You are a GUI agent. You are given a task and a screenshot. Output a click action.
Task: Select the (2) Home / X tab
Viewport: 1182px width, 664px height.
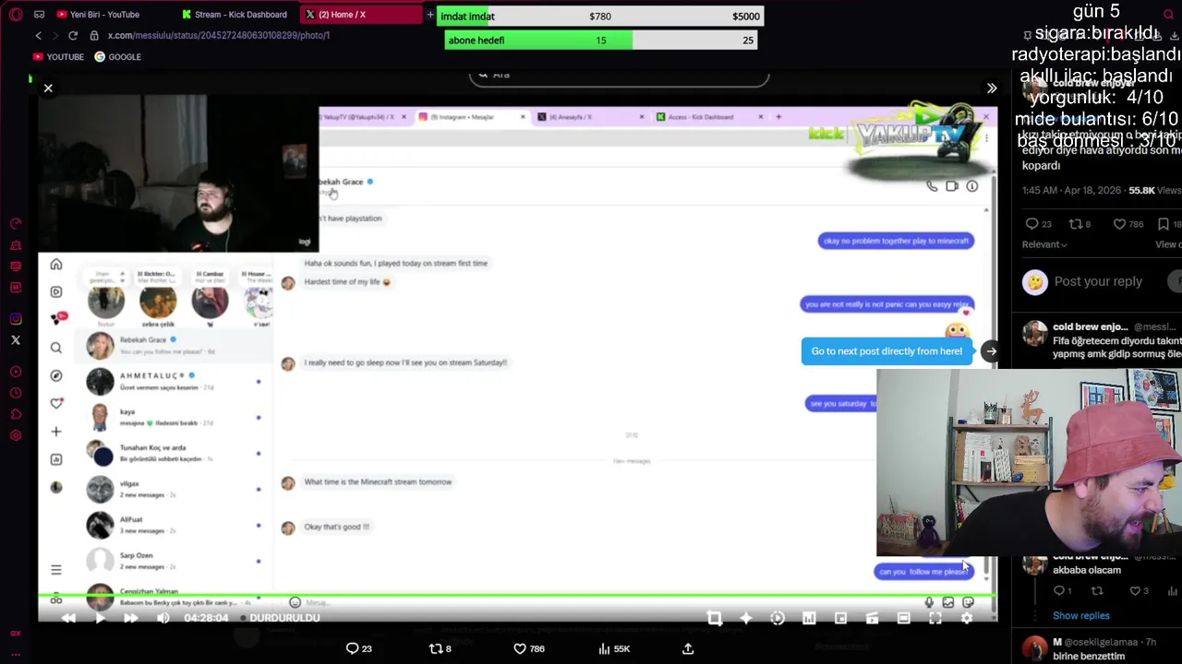coord(360,15)
